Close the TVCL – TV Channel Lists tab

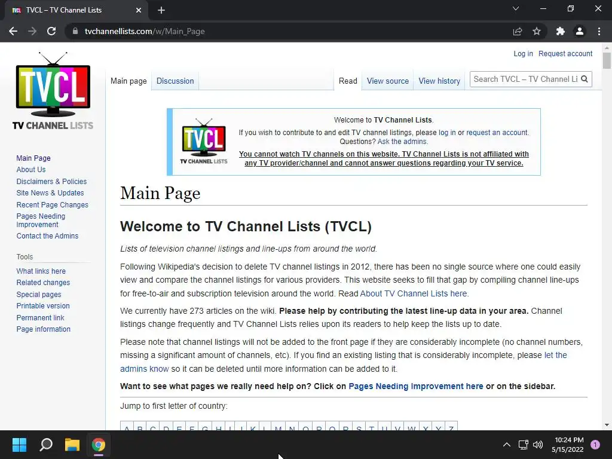coord(139,10)
